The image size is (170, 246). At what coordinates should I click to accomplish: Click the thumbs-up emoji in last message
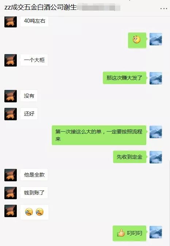pos(121,233)
